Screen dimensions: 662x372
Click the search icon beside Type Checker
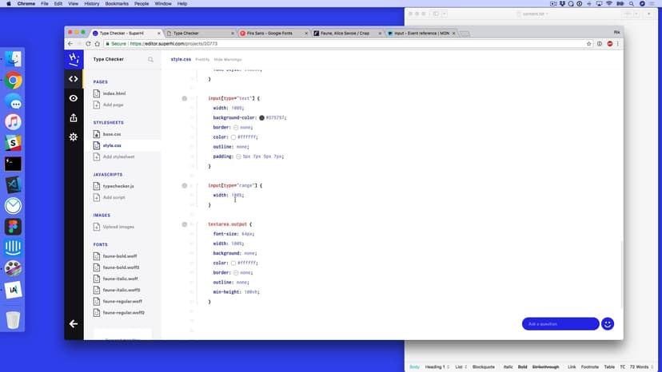[150, 60]
